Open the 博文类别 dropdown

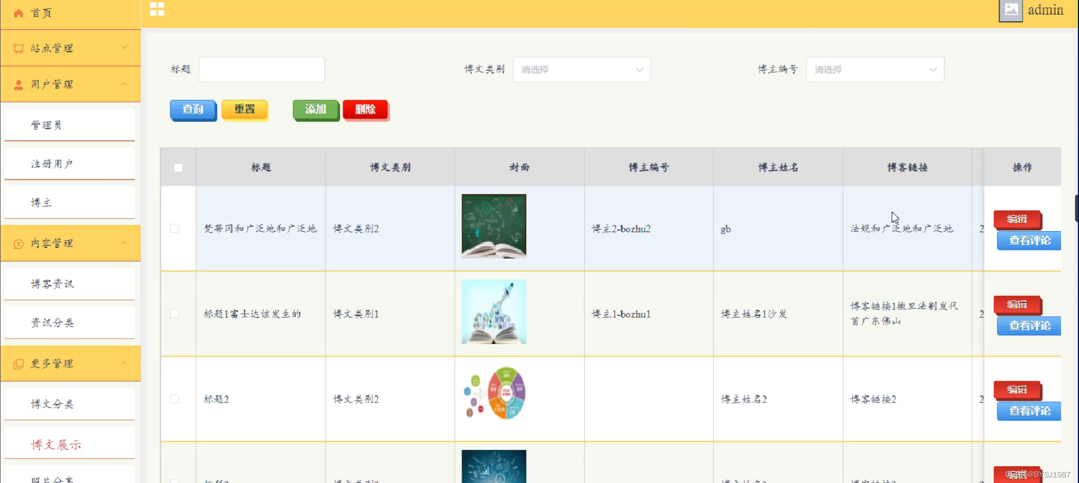(x=581, y=70)
